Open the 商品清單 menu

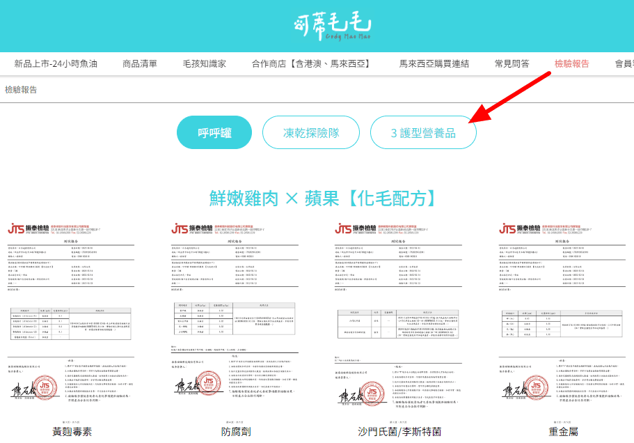point(141,63)
